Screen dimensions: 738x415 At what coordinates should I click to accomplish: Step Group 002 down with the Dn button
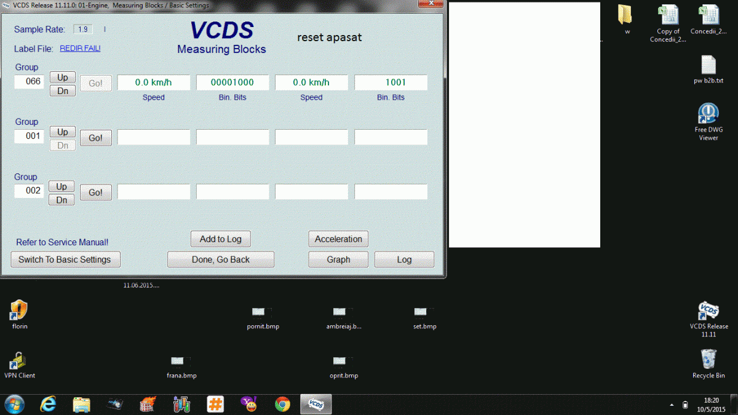point(61,200)
